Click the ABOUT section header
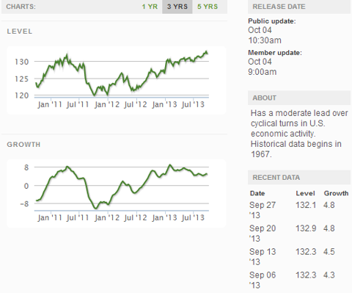The height and width of the screenshot is (293, 352). [x=299, y=98]
